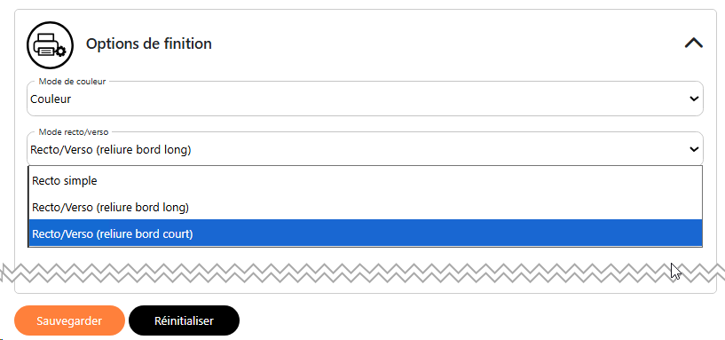
Task: Click the Mode recto/verso field label
Action: pos(74,132)
